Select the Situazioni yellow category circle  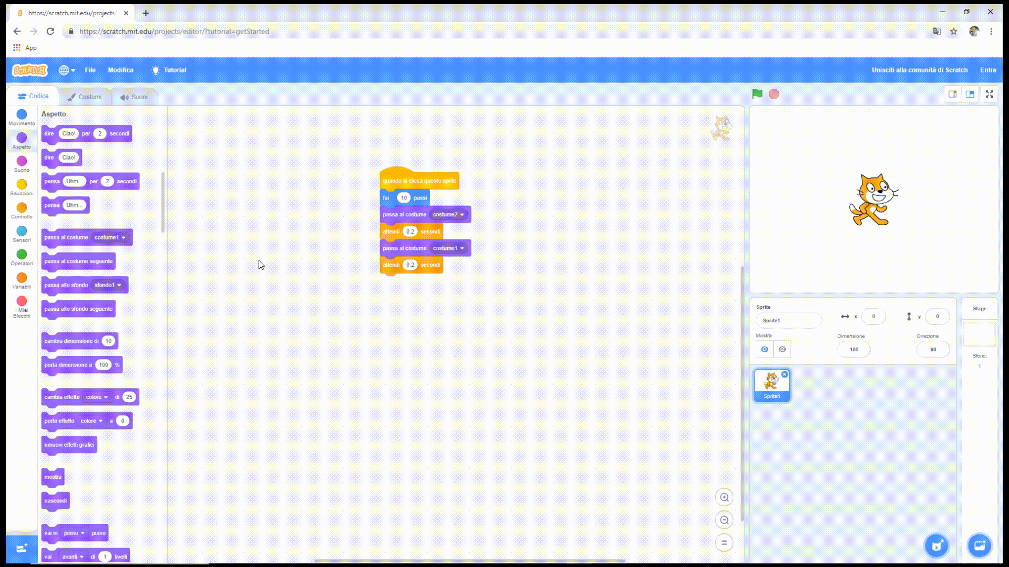22,184
